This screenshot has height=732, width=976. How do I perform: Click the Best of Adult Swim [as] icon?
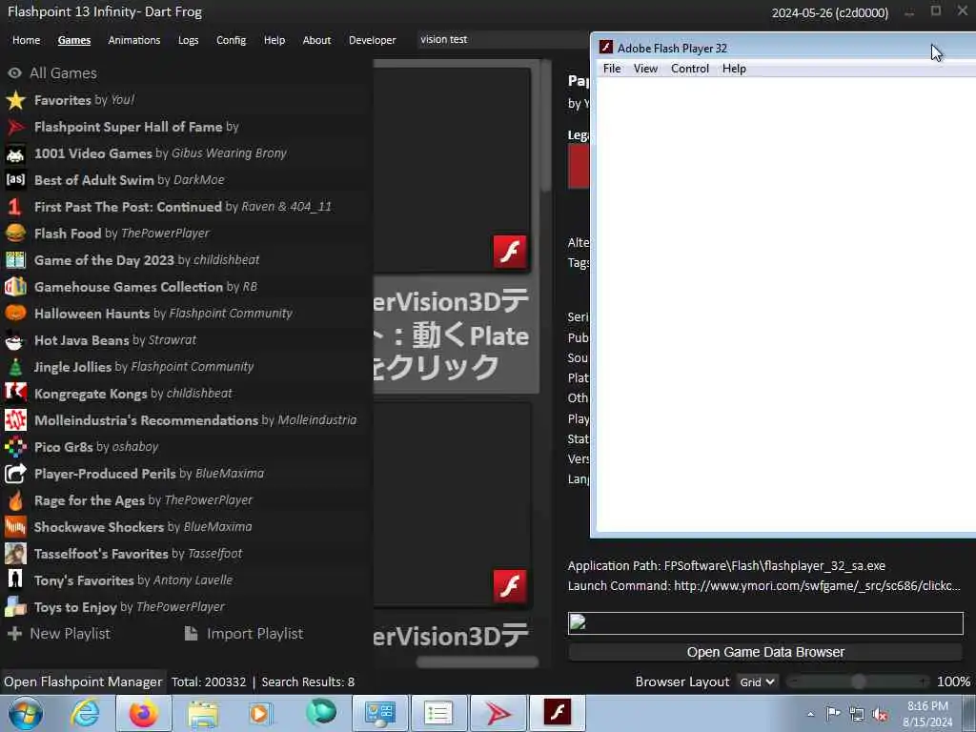click(x=15, y=180)
